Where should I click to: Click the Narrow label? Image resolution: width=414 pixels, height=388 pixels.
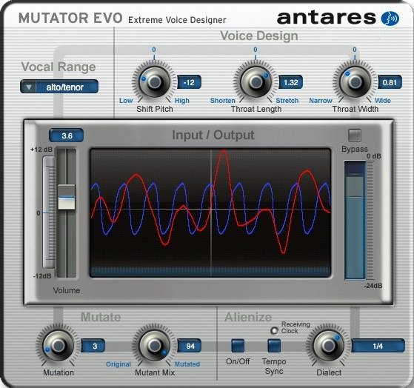(321, 101)
